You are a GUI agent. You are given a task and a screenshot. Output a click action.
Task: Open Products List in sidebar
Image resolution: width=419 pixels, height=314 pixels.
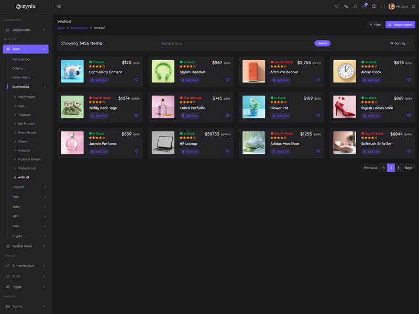click(26, 169)
